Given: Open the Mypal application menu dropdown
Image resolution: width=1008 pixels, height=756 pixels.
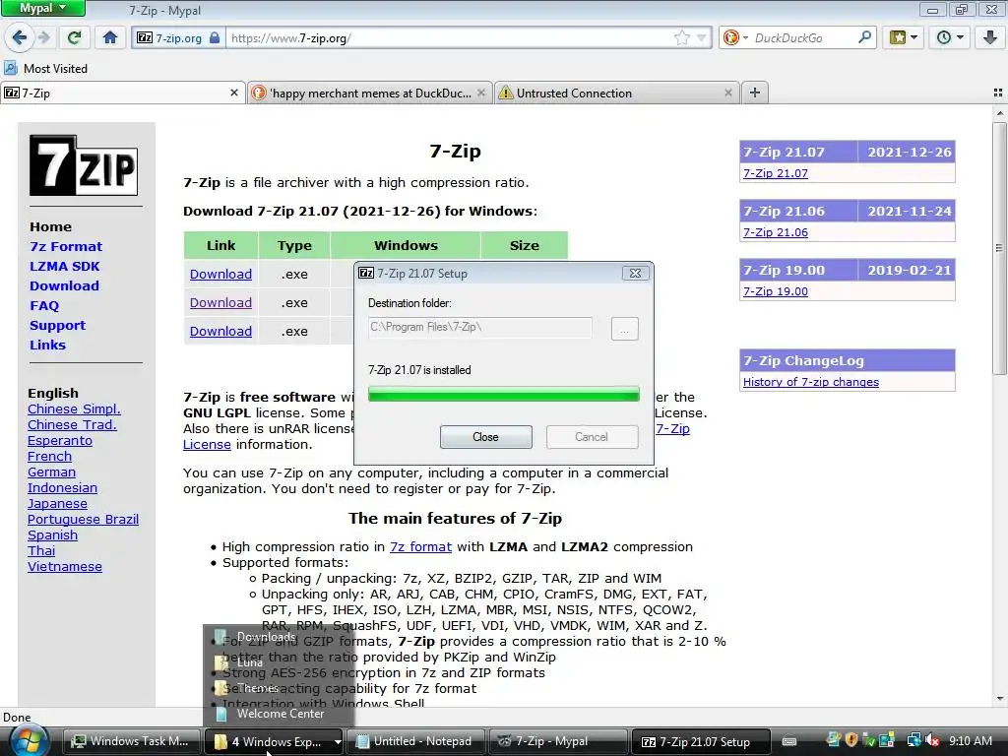Looking at the screenshot, I should (42, 8).
